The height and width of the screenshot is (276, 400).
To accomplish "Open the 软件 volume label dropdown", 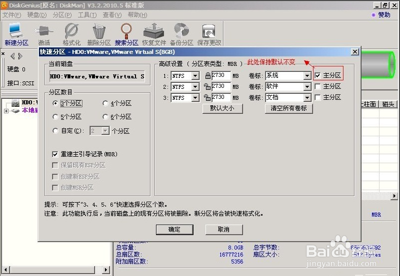I will pos(307,87).
